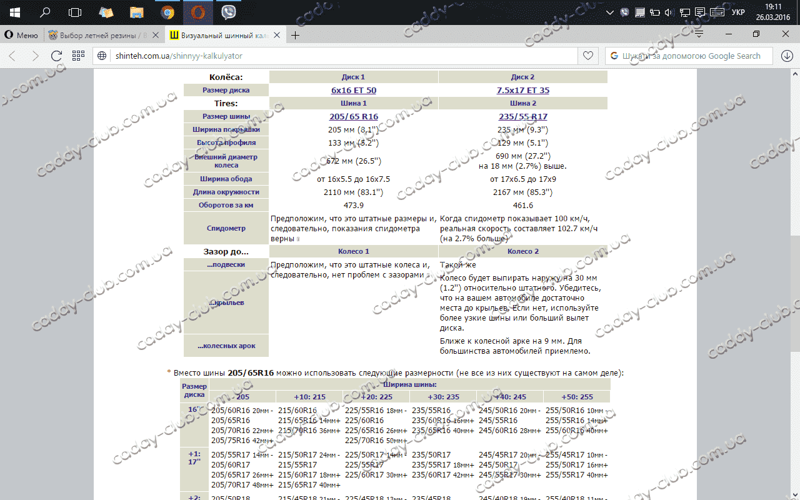Click the Opera reload page icon
Screen dimensions: 800x500
[56, 56]
